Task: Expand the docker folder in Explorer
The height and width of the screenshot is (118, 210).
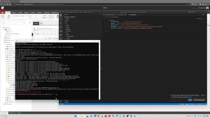Action: 67,20
